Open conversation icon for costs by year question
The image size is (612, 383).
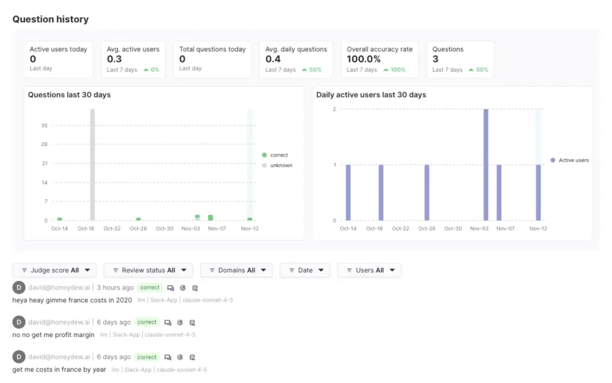(x=168, y=357)
